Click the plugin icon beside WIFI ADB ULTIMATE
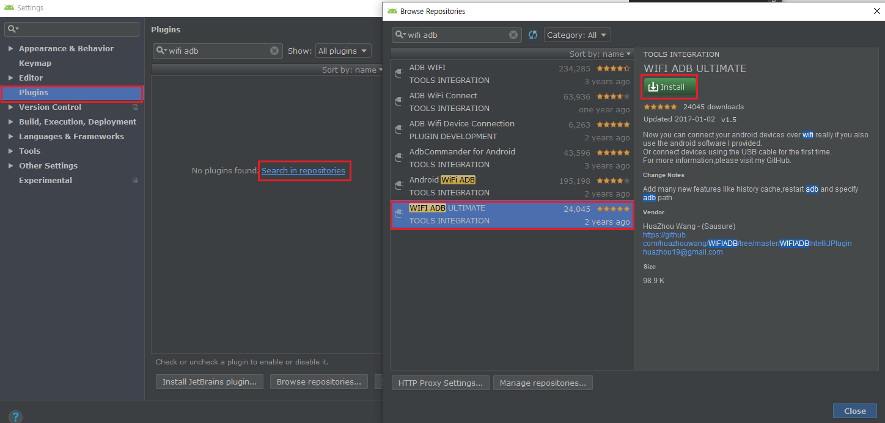The width and height of the screenshot is (885, 423). 399,214
